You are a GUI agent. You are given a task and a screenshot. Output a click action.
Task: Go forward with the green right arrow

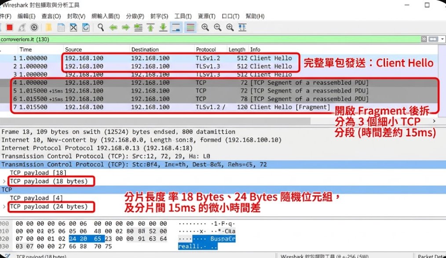click(125, 28)
